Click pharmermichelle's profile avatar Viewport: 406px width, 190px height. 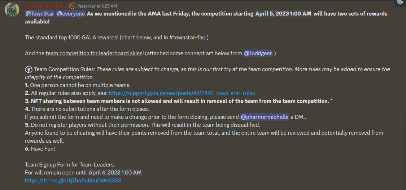(12, 10)
